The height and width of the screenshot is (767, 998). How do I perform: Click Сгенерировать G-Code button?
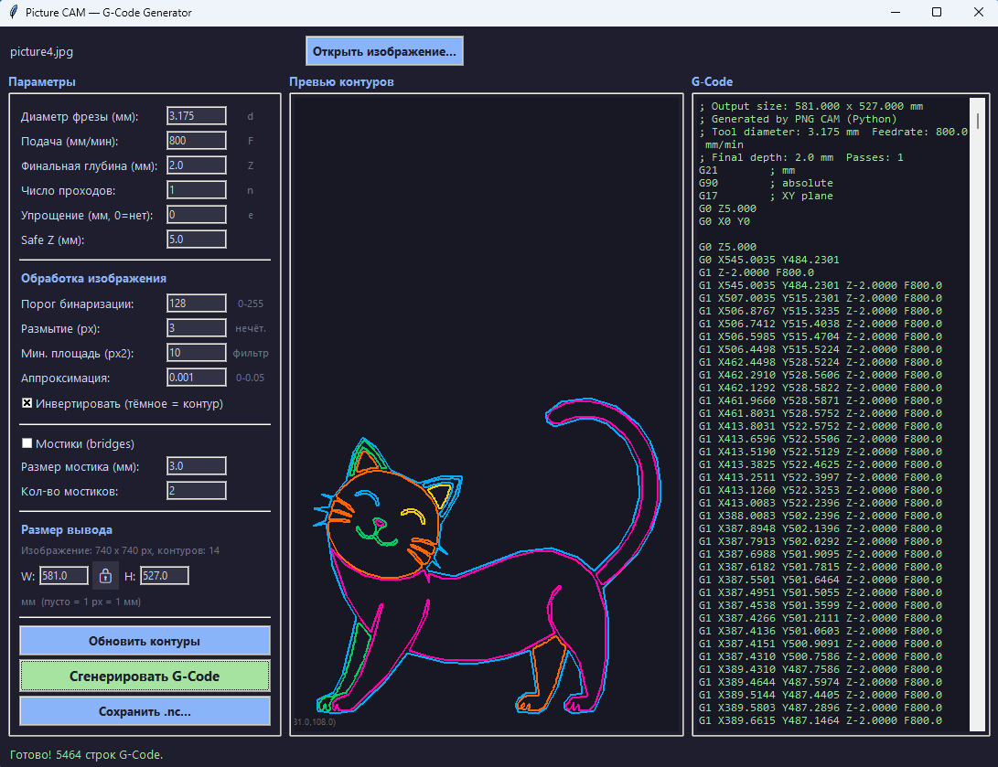pos(145,676)
